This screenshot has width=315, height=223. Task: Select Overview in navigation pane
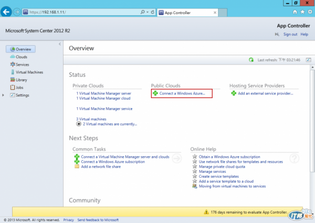click(20, 49)
